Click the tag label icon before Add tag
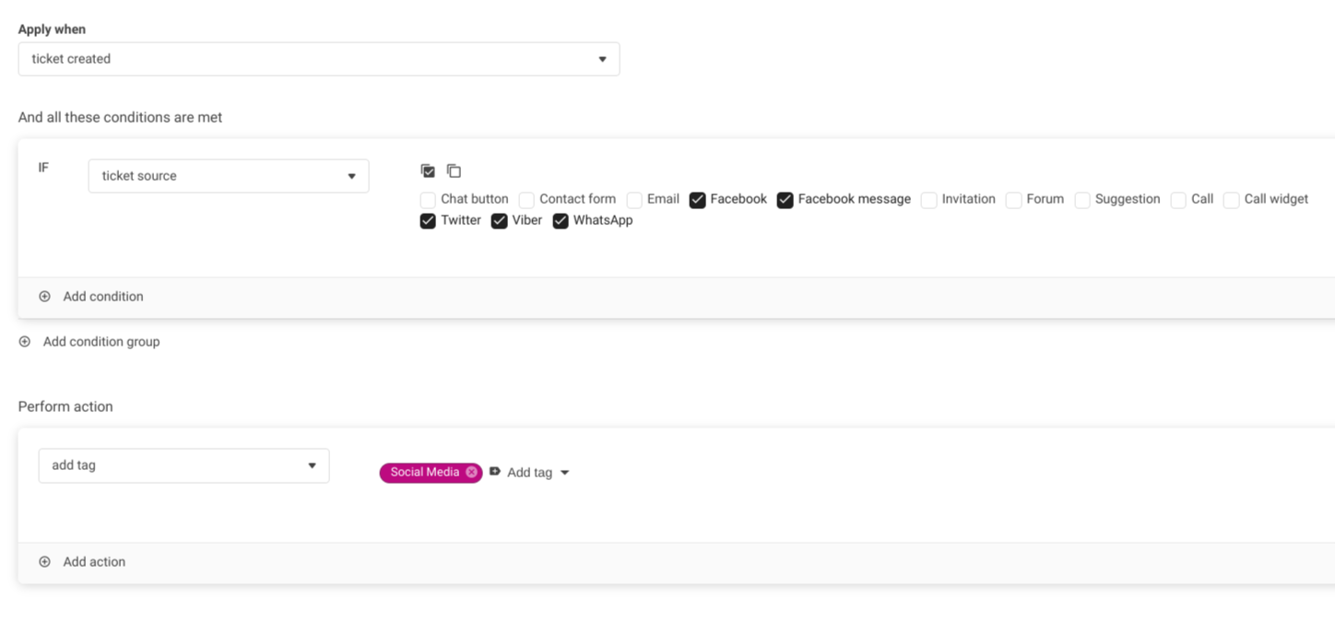 click(495, 472)
